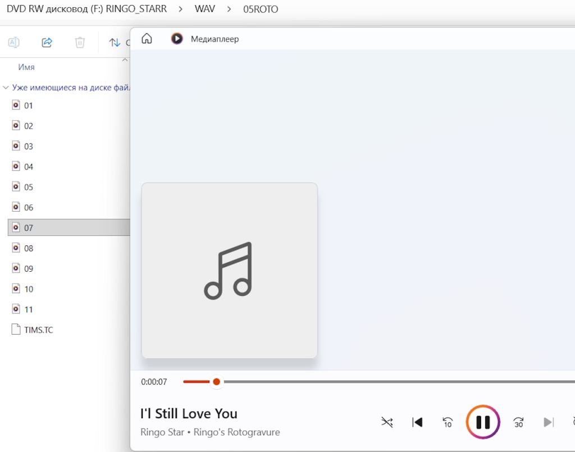Select audio file 03

pyautogui.click(x=69, y=146)
